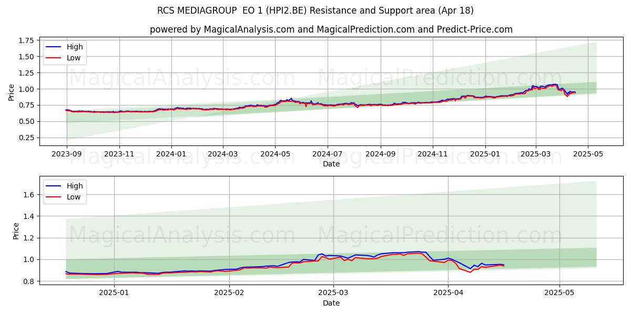Click the '2025-05' date label on top chart

588,154
